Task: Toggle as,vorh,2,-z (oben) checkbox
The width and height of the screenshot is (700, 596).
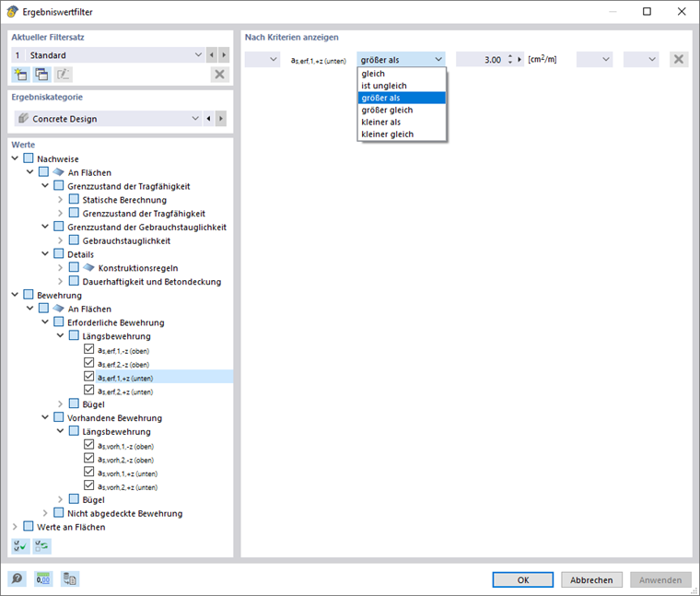Action: [88, 458]
